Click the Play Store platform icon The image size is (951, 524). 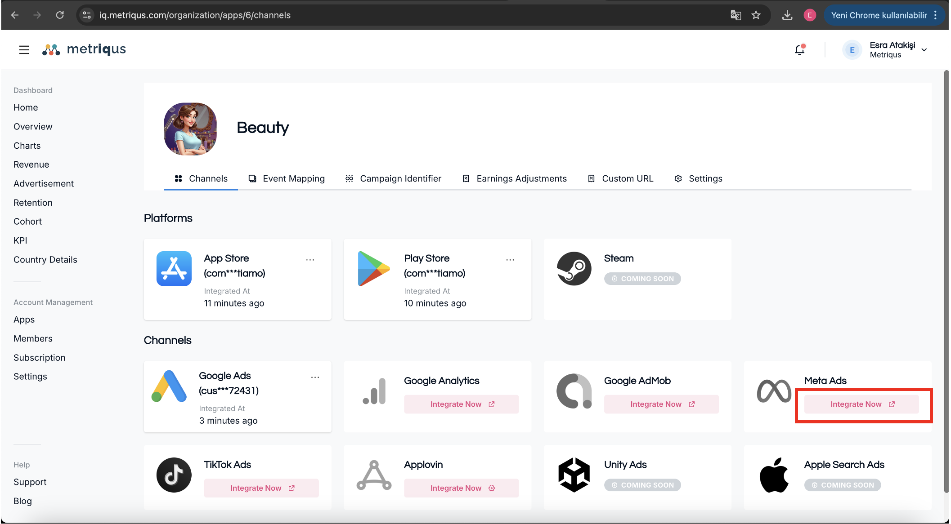pyautogui.click(x=373, y=269)
